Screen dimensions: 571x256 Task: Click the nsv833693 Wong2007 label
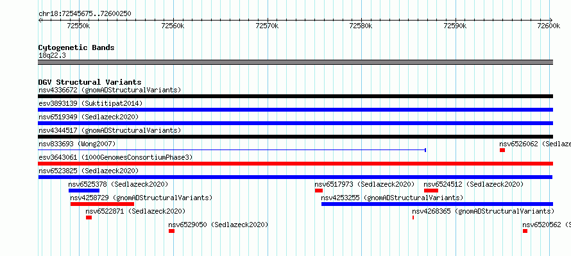tap(77, 144)
